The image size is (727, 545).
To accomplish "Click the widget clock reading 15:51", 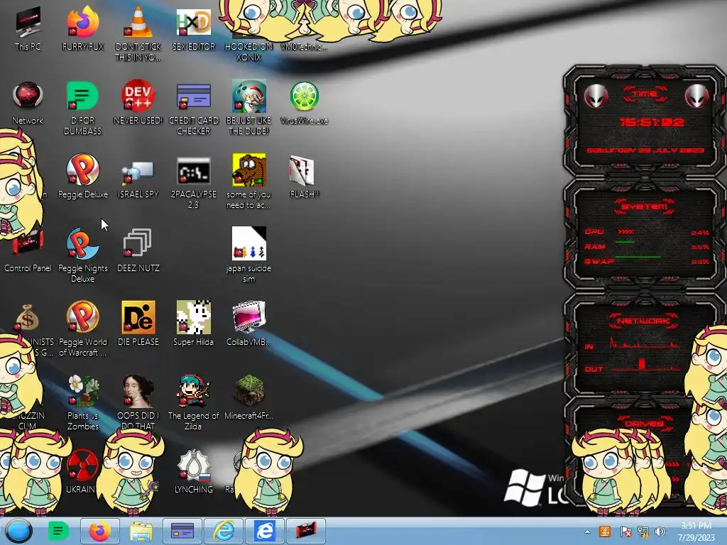I will pyautogui.click(x=652, y=122).
